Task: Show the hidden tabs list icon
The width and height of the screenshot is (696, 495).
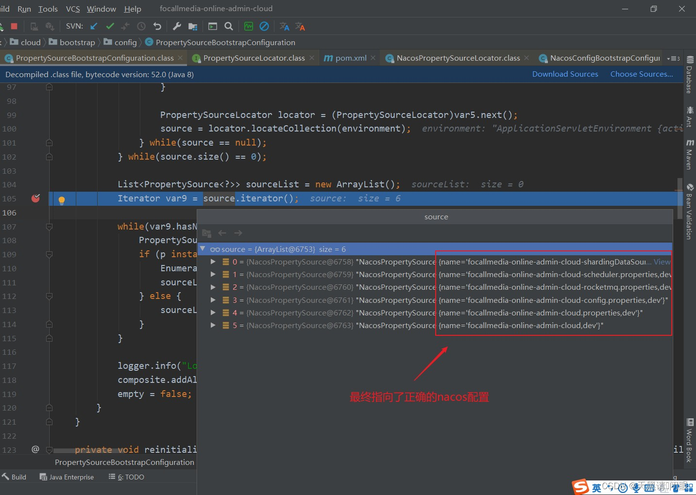Action: (673, 58)
